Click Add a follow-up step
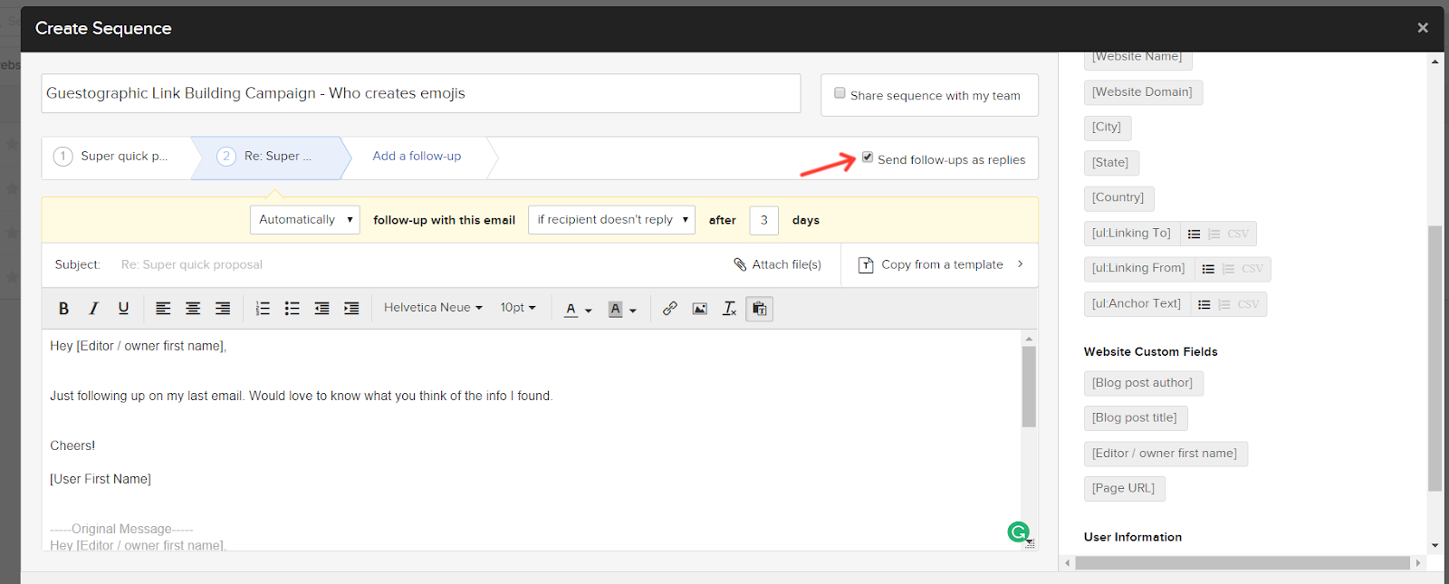 point(417,157)
